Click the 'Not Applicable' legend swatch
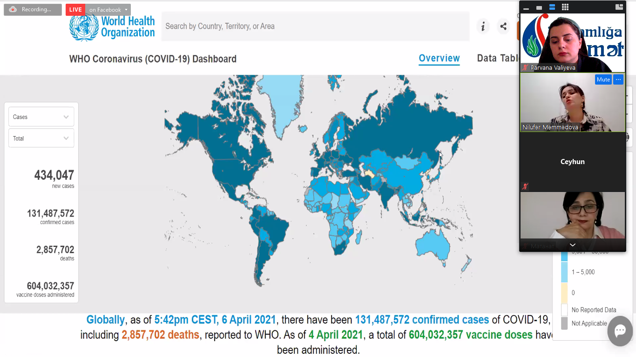 tap(564, 324)
